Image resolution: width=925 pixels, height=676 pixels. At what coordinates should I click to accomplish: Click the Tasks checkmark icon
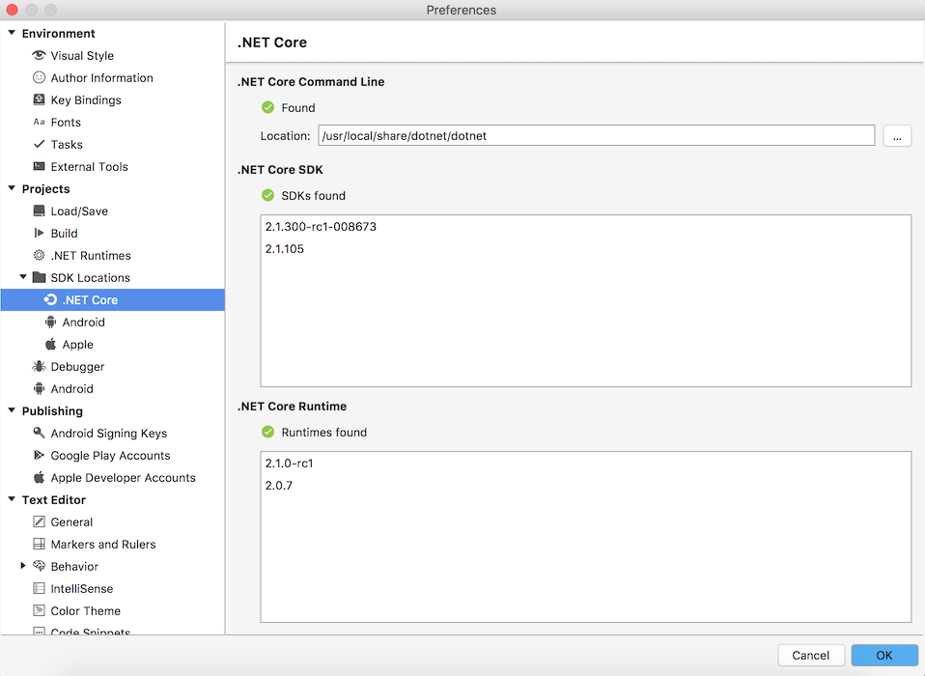tap(39, 144)
